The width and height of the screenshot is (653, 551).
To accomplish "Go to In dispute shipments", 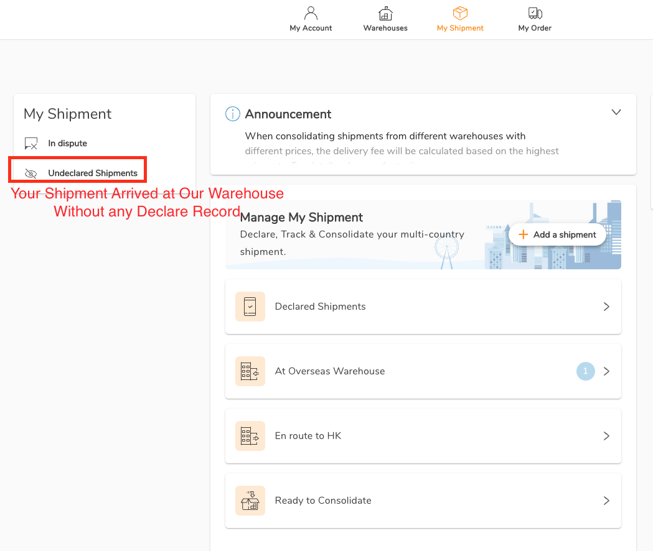I will 67,144.
